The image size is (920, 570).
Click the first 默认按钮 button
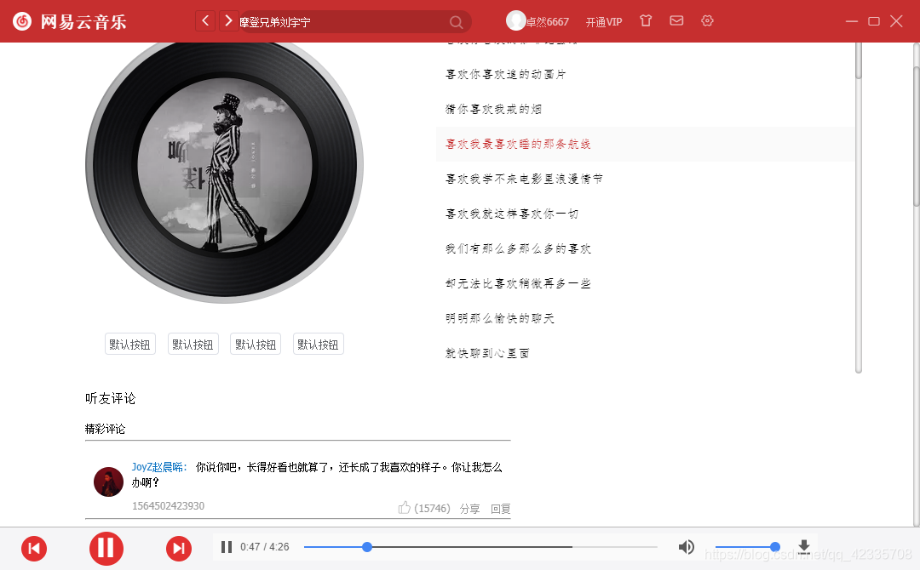point(130,344)
